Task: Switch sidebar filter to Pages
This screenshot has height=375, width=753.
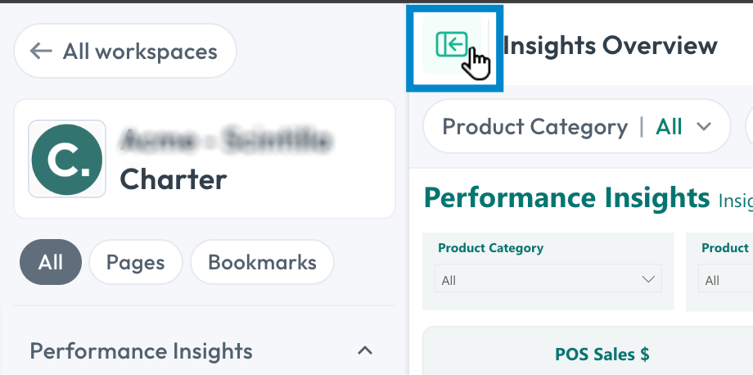Action: tap(135, 262)
